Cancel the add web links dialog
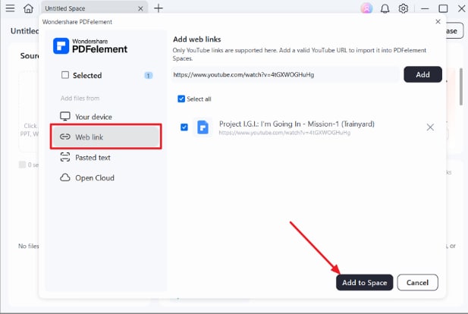 click(x=417, y=282)
